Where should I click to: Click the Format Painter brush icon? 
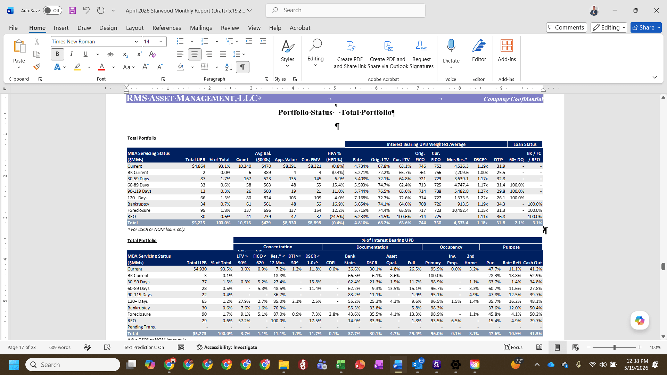point(37,67)
